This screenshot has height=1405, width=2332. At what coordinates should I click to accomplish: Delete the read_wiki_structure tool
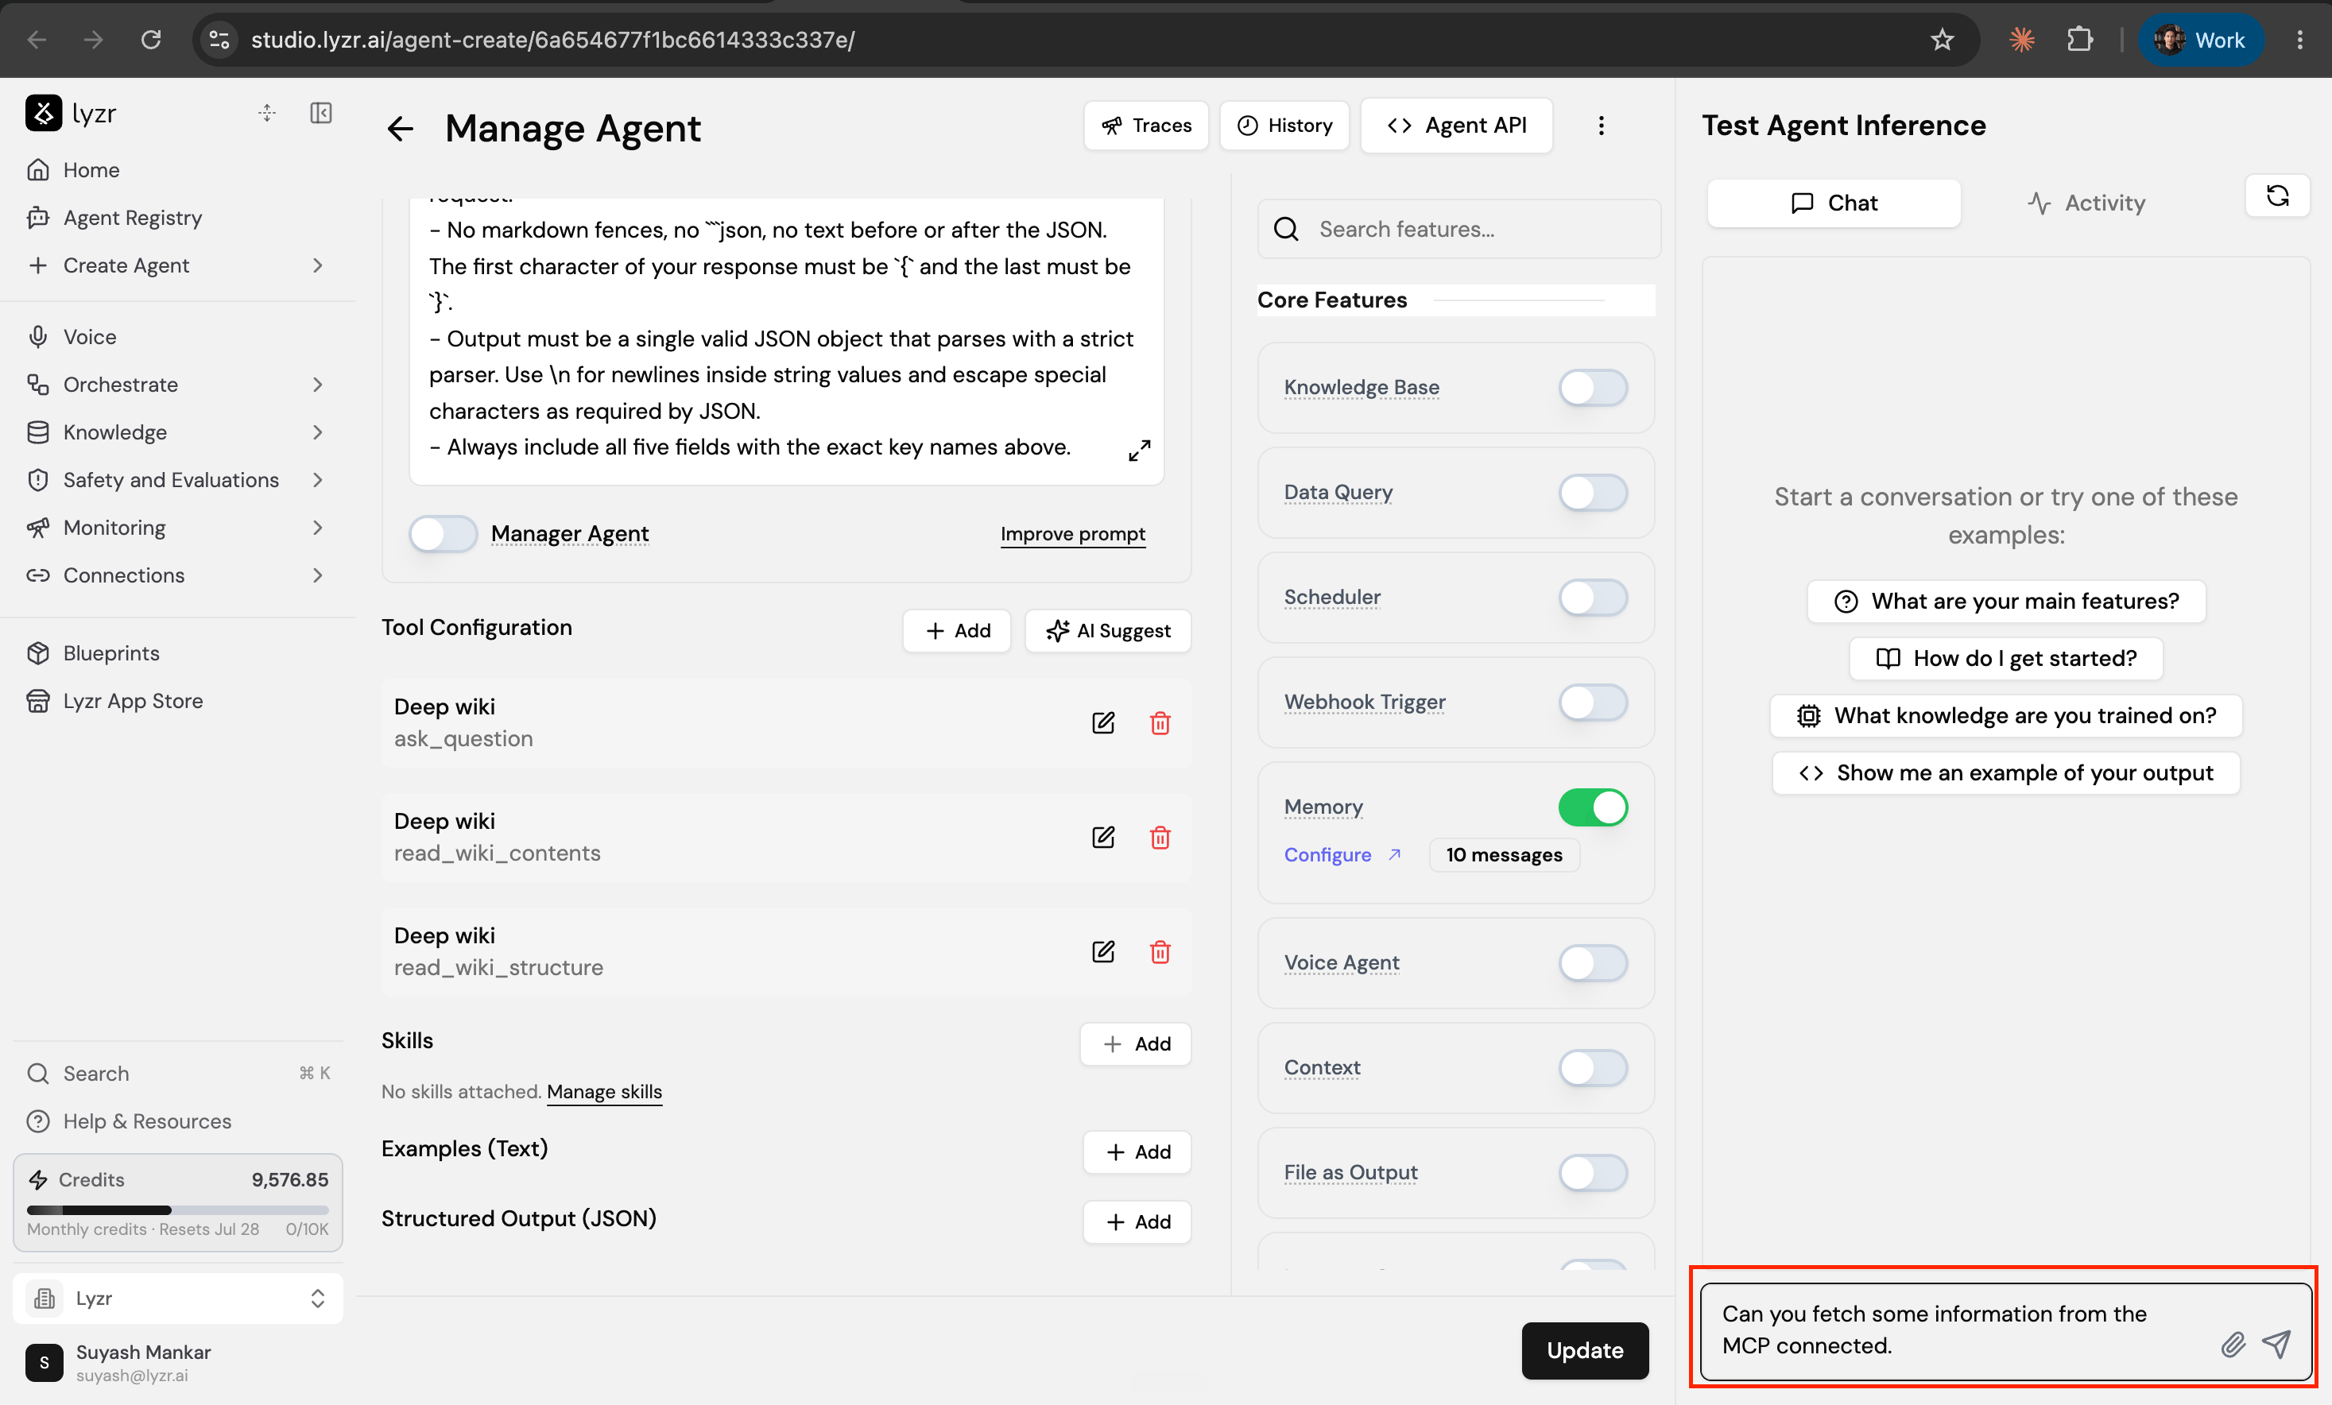(x=1160, y=952)
